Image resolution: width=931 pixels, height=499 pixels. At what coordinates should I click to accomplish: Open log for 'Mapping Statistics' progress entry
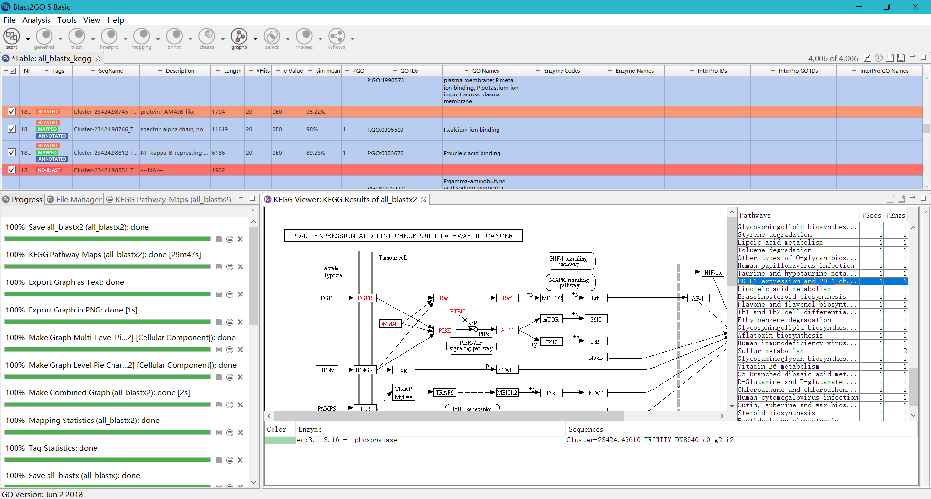point(230,433)
